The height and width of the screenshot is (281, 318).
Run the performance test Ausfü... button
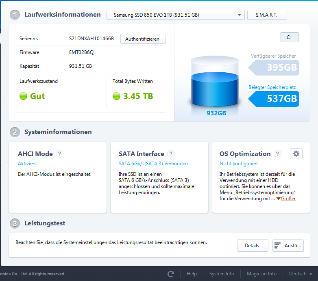288,246
